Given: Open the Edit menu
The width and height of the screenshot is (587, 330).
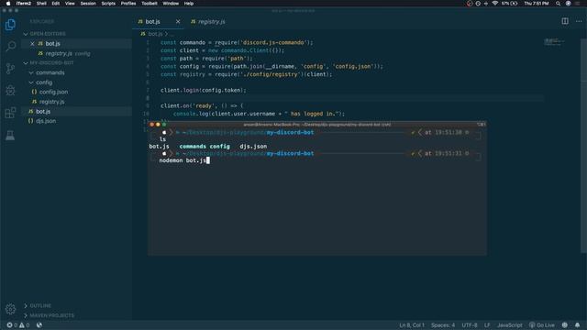Looking at the screenshot, I should (x=56, y=4).
